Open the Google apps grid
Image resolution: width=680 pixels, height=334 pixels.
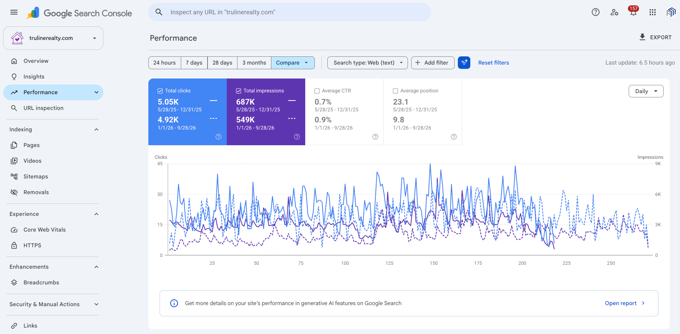653,12
